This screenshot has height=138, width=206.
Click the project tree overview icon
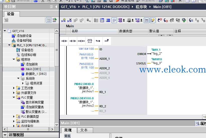[54, 20]
